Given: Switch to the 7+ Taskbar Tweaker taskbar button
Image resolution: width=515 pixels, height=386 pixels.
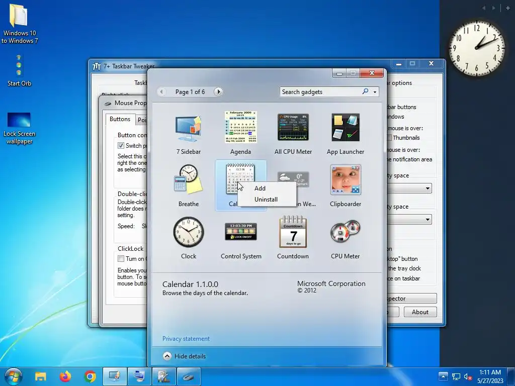Looking at the screenshot, I should point(164,376).
